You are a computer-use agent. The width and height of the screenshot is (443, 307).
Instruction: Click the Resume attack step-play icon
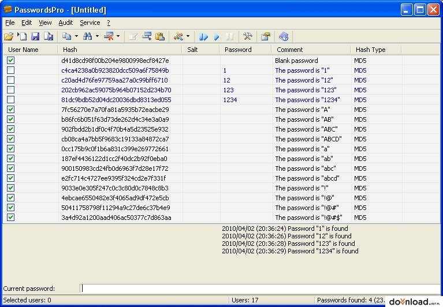203,36
